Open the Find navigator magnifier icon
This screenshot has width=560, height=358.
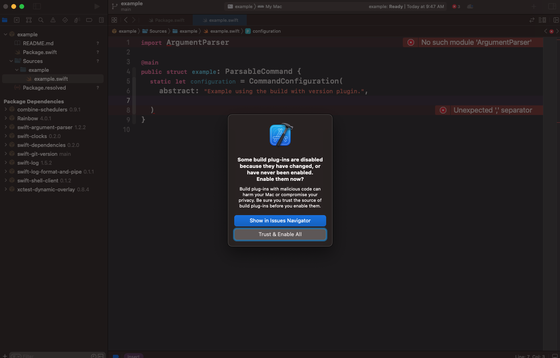click(41, 20)
